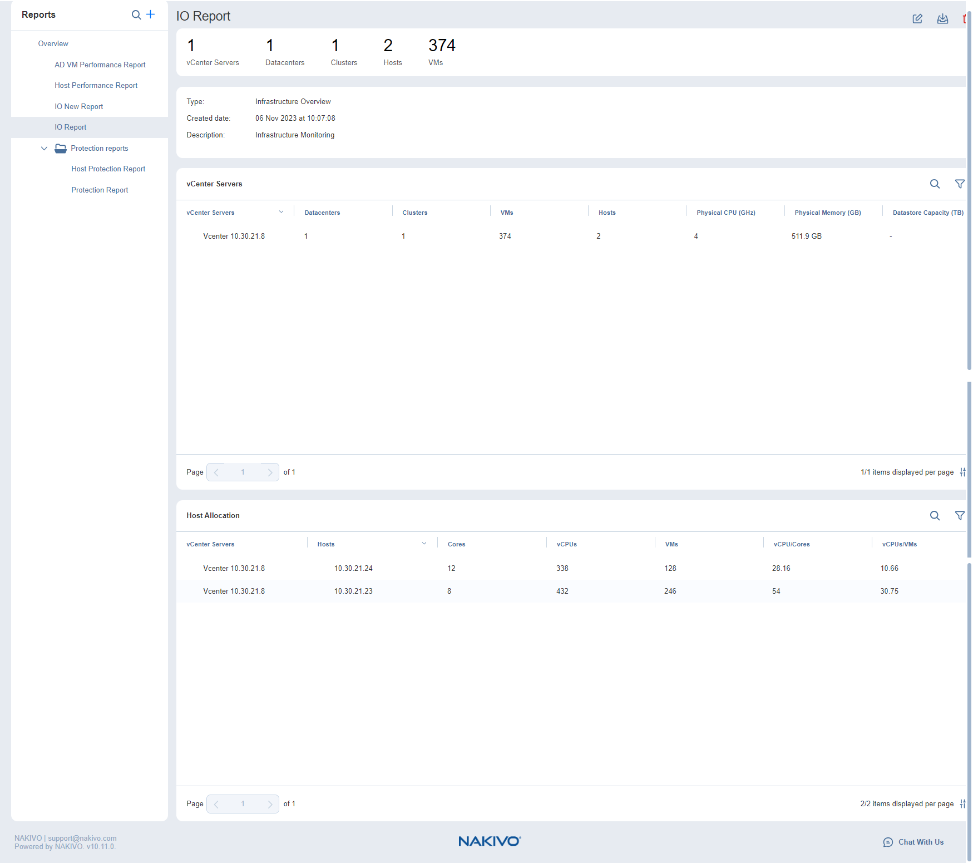This screenshot has height=863, width=973.
Task: Open filter for vCenter Servers table
Action: point(960,184)
